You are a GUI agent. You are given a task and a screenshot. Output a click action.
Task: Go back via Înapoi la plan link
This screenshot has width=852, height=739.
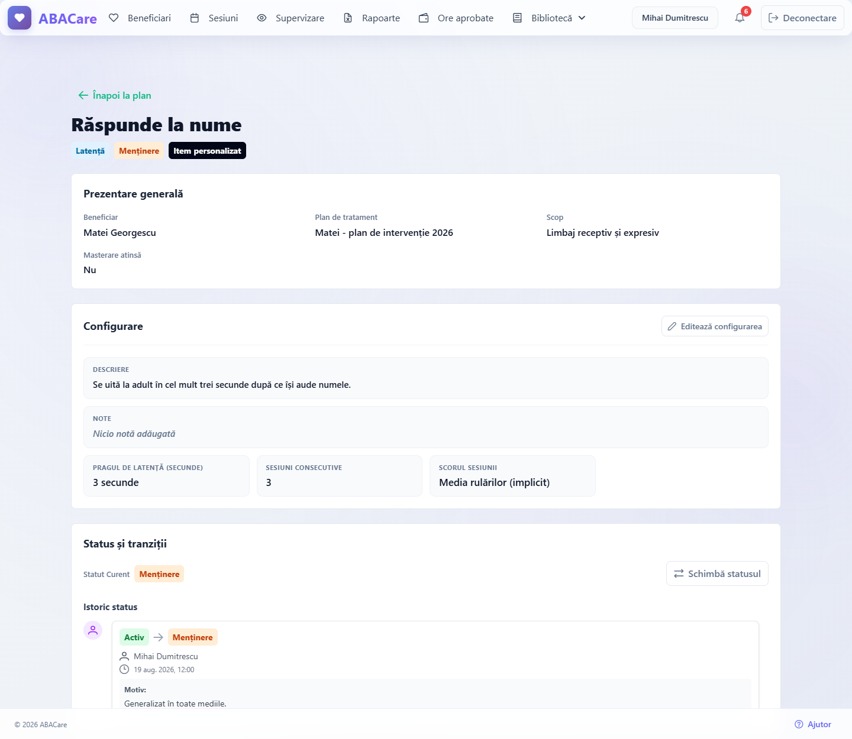click(x=115, y=95)
